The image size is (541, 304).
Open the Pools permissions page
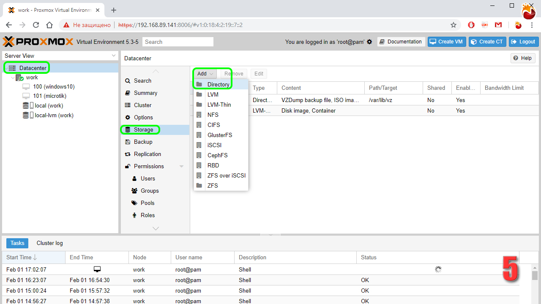tap(155, 203)
